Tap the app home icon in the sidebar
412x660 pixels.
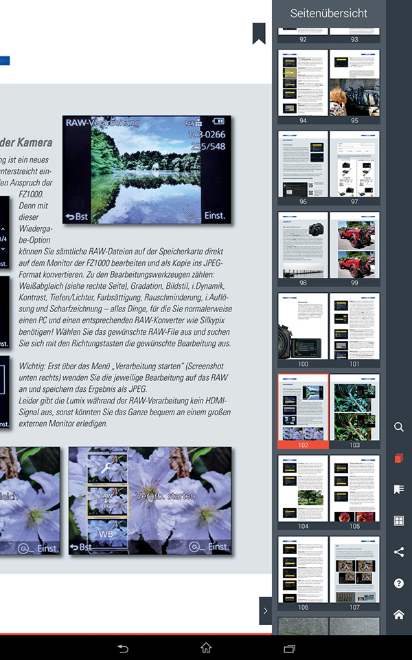tap(398, 614)
